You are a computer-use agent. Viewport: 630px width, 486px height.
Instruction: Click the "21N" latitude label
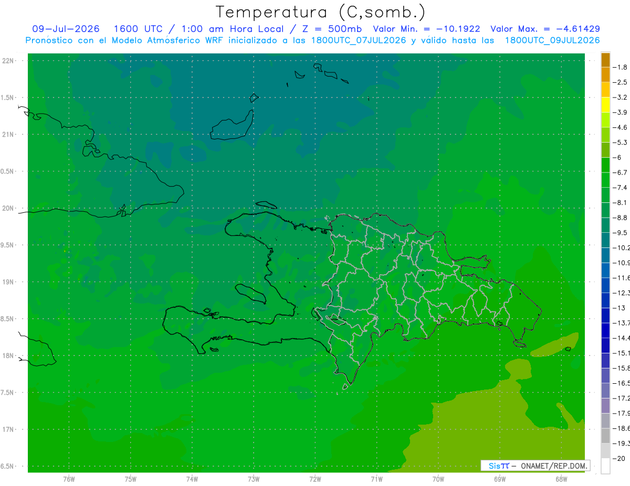pyautogui.click(x=8, y=135)
